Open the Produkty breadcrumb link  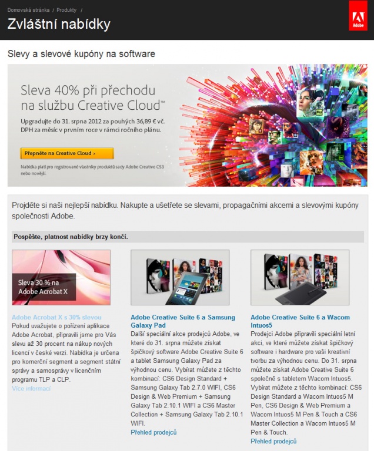(66, 10)
